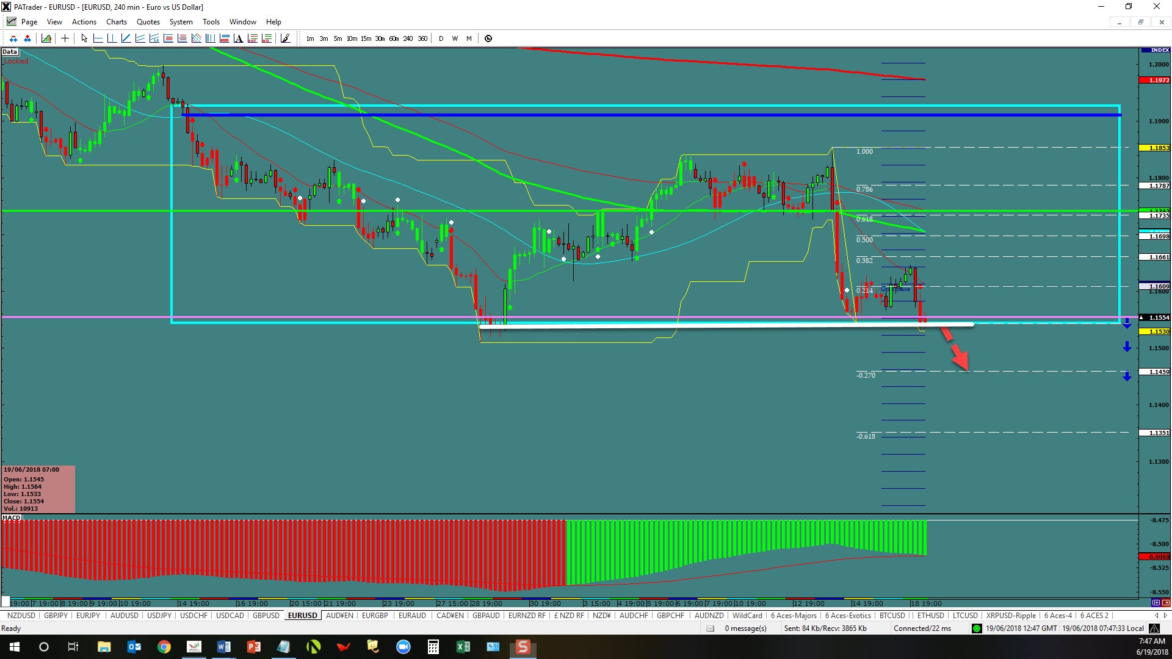Switch to the GBPJPY page tab
The image size is (1172, 659).
[x=56, y=616]
